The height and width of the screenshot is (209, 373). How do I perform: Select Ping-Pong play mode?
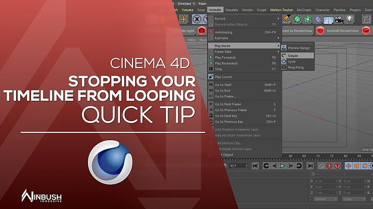pyautogui.click(x=297, y=67)
